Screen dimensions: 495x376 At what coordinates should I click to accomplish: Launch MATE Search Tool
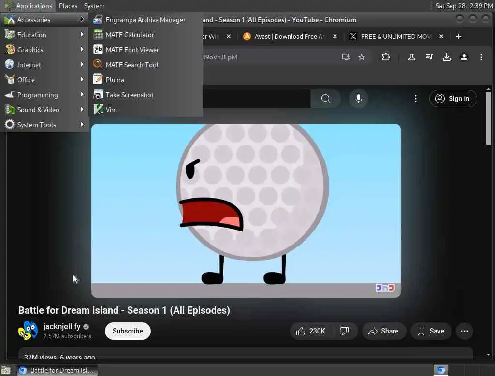(146, 65)
